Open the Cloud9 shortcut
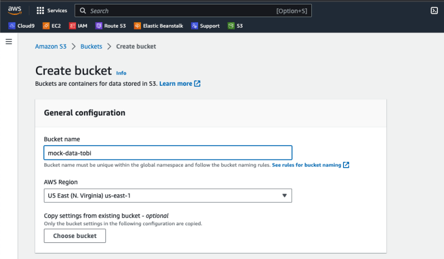The image size is (444, 259). click(22, 25)
